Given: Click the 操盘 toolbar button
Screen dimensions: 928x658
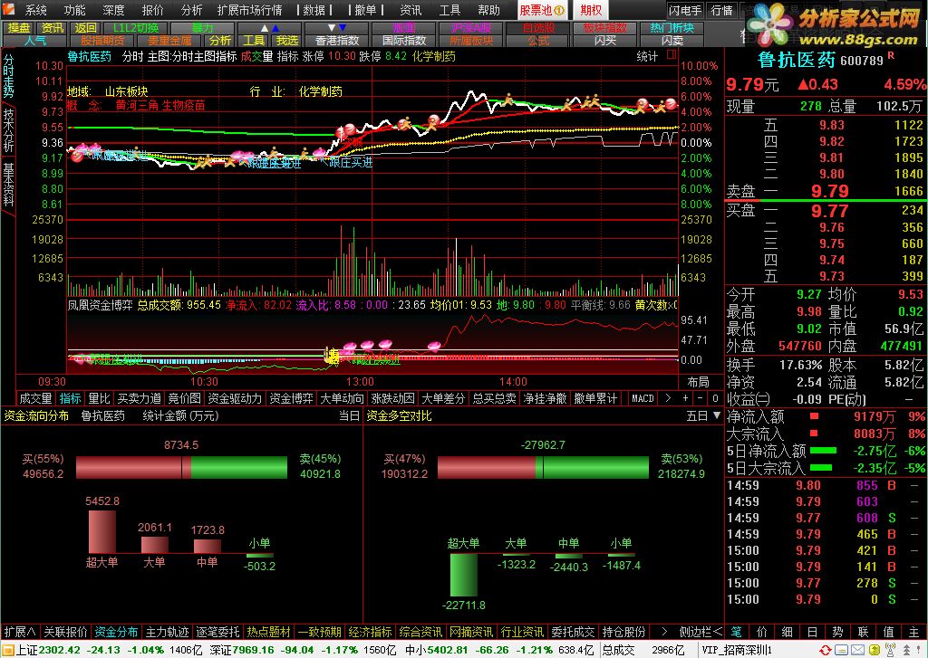Looking at the screenshot, I should tap(19, 28).
